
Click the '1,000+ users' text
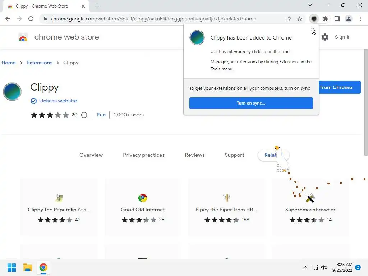129,115
